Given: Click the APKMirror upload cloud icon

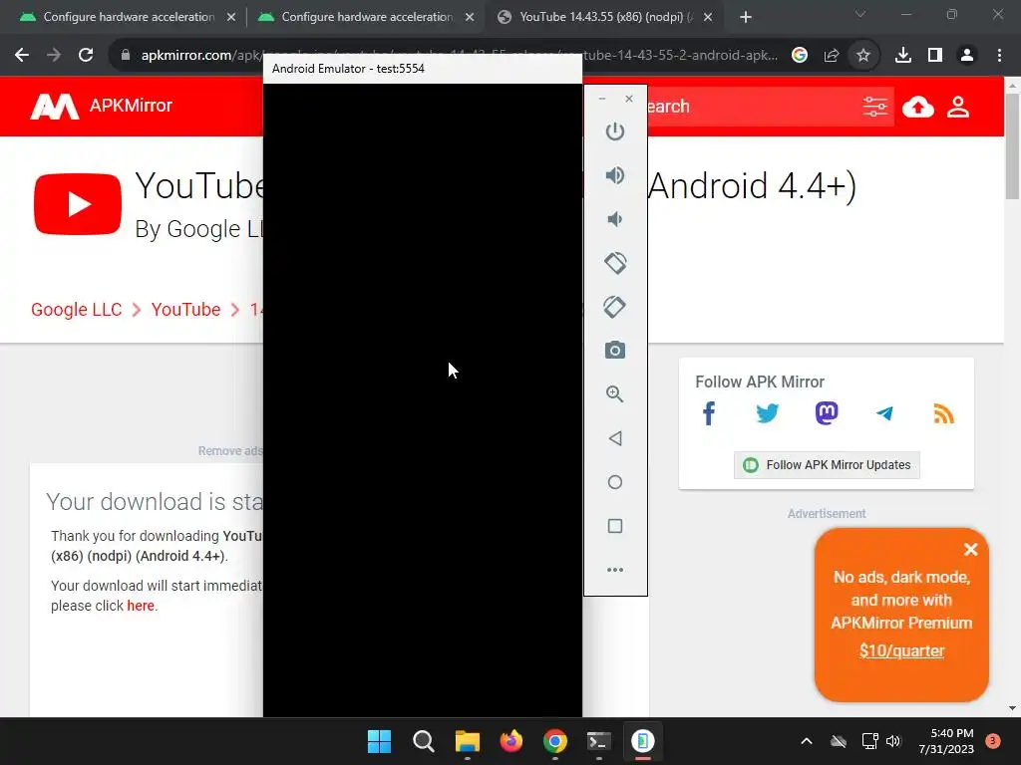Looking at the screenshot, I should pyautogui.click(x=918, y=107).
